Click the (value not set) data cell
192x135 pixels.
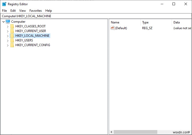pos(182,28)
